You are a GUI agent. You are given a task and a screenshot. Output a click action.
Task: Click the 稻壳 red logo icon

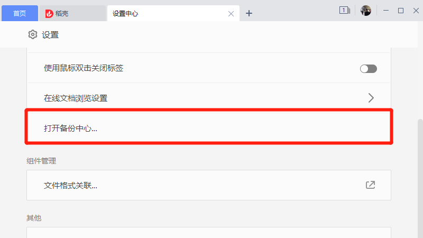[49, 13]
